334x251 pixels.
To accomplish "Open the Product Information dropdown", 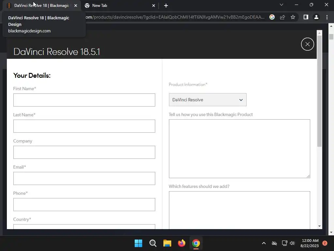I will tap(208, 100).
